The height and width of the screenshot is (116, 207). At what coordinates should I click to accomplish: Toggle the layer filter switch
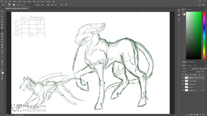206,69
